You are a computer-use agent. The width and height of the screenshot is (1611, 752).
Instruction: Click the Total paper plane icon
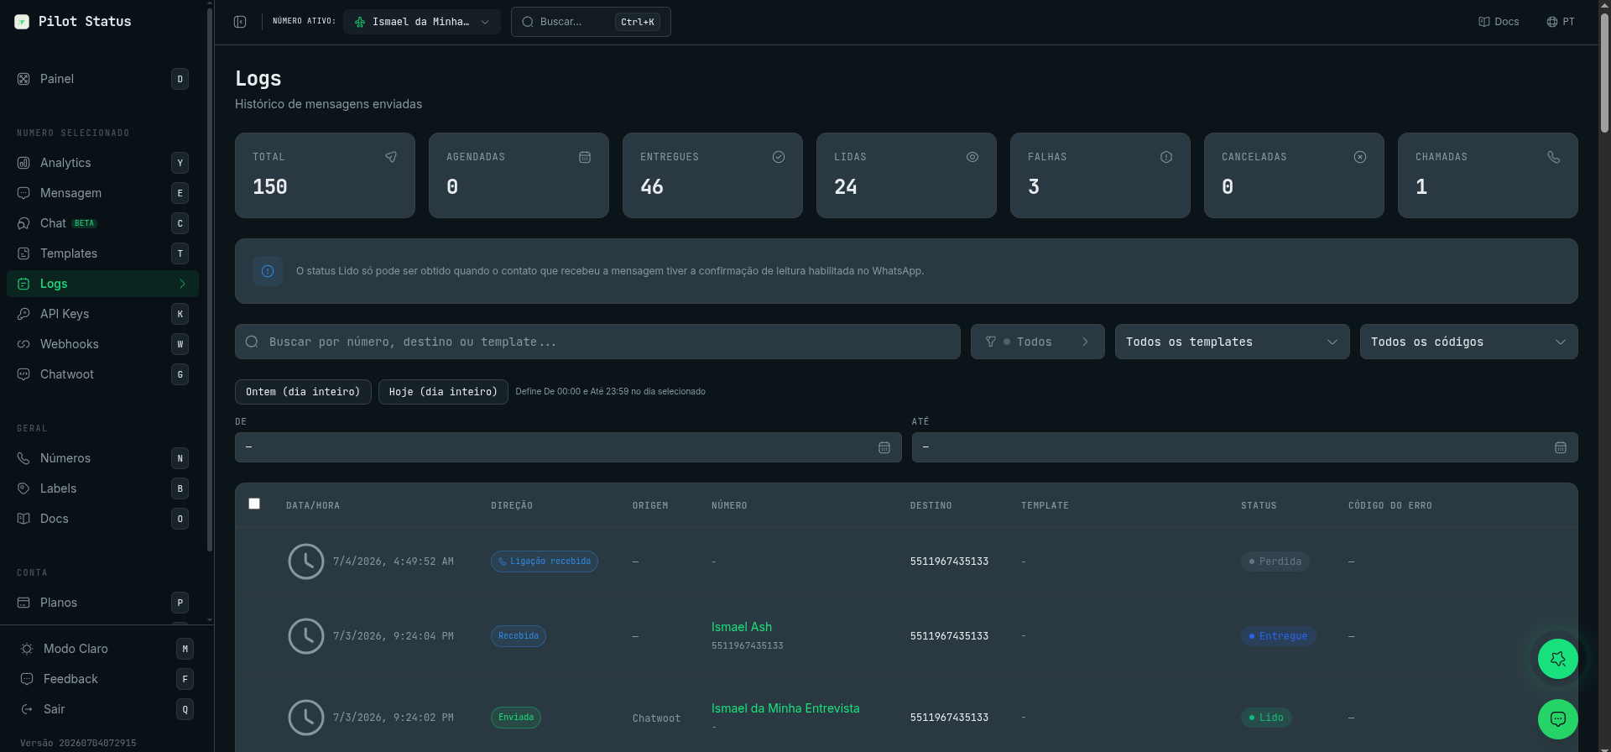(x=391, y=157)
